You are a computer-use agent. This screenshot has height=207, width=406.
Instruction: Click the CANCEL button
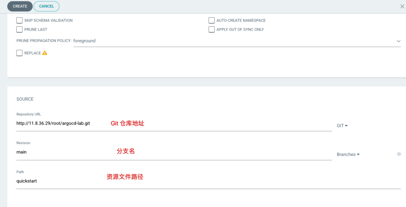point(46,6)
